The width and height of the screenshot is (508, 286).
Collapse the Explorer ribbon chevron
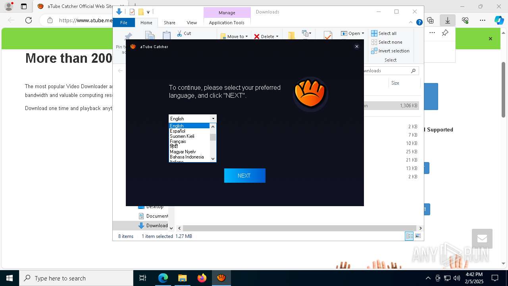411,23
